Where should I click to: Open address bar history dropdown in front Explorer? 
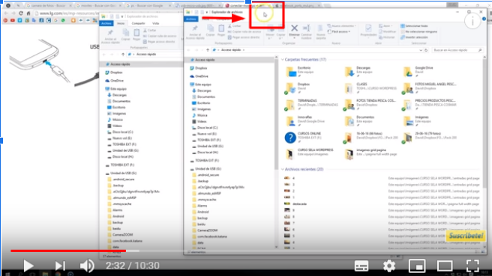421,50
